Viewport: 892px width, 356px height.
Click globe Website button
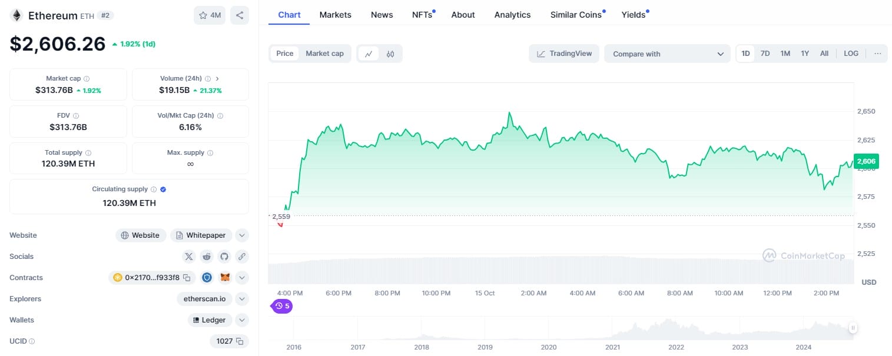pyautogui.click(x=141, y=235)
